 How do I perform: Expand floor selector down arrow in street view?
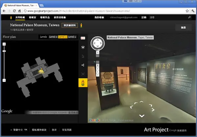click(98, 75)
